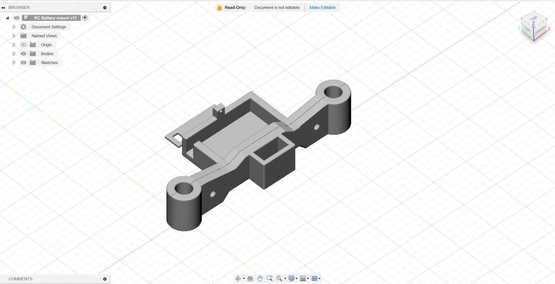Click the Document Settings gear icon
This screenshot has height=284, width=555.
click(24, 27)
